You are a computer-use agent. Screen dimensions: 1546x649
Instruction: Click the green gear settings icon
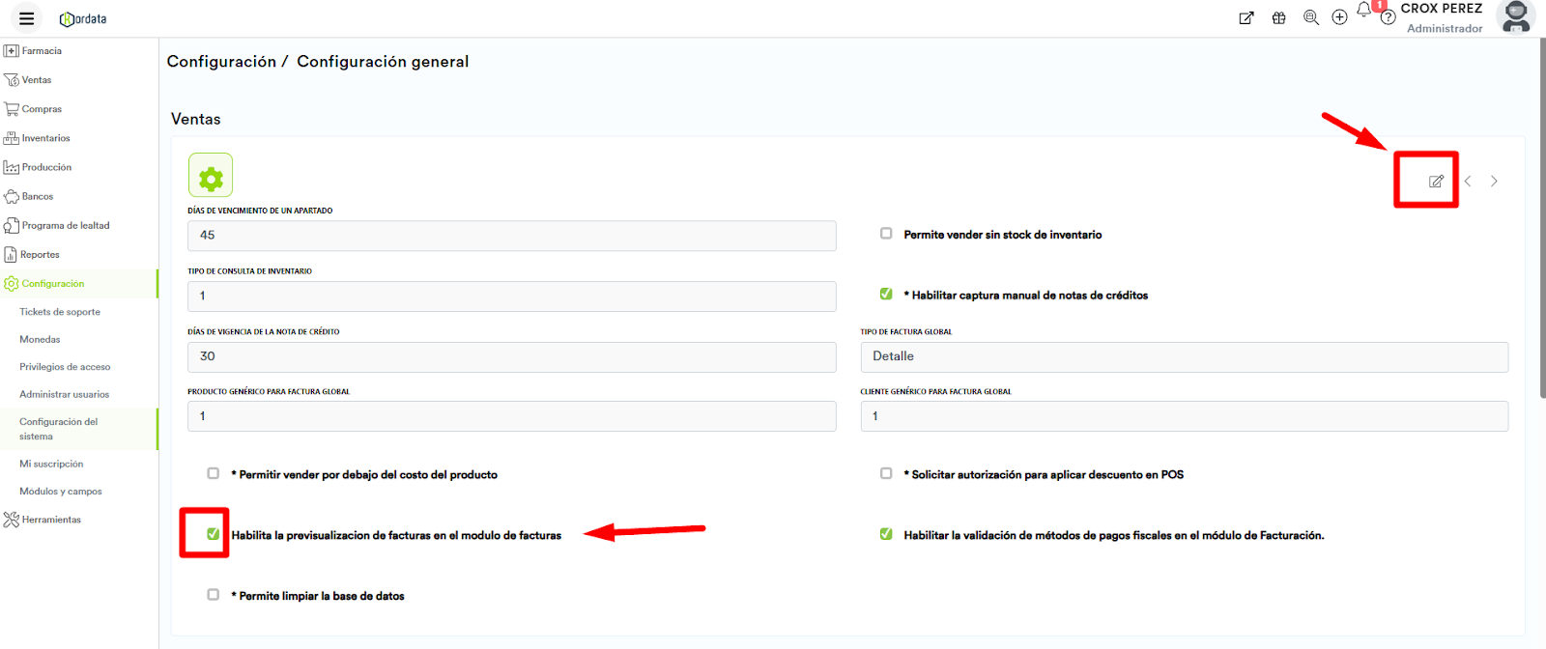click(211, 176)
